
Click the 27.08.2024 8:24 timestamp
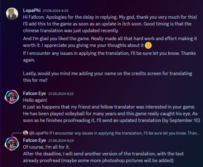pyautogui.click(x=61, y=141)
